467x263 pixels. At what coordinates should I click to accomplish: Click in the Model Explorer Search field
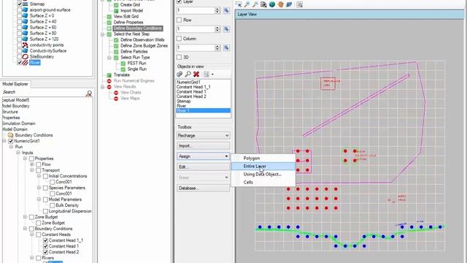tap(44, 92)
